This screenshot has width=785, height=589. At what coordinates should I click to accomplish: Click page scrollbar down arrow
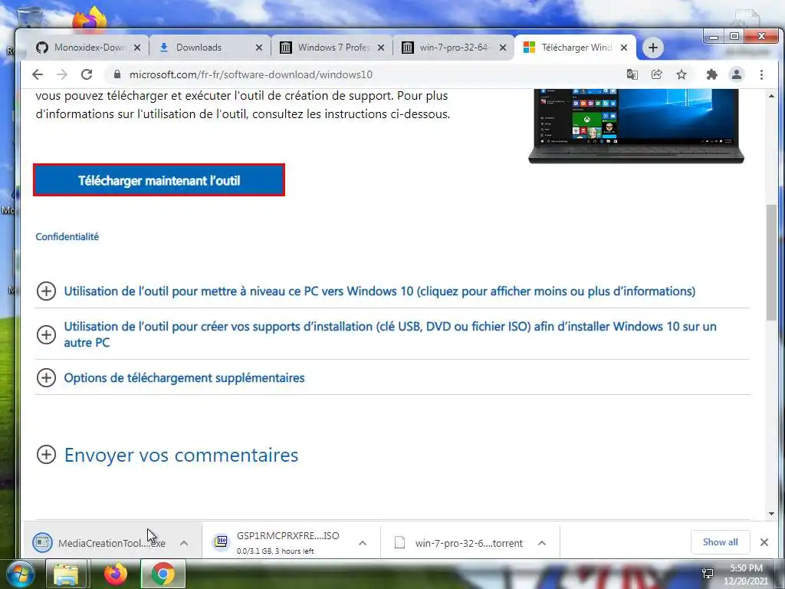[771, 514]
